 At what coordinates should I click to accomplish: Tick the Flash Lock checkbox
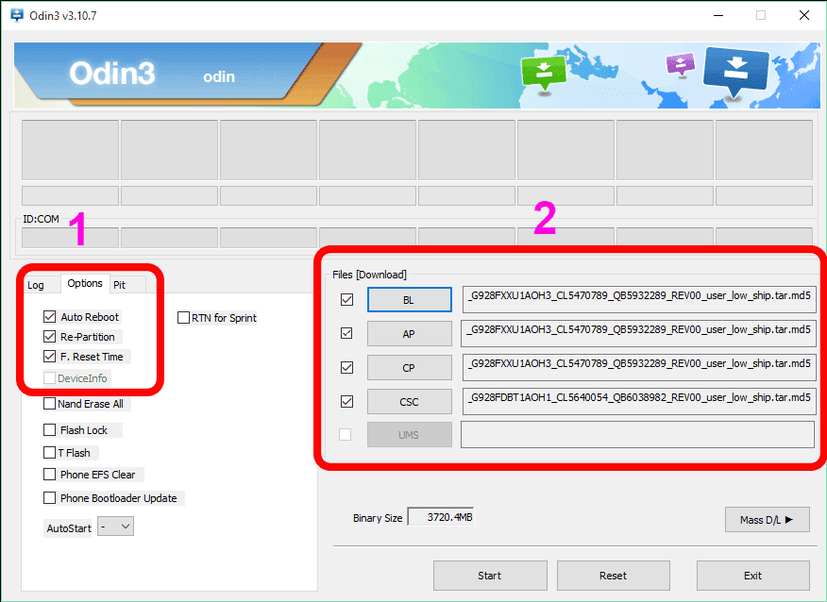click(50, 430)
